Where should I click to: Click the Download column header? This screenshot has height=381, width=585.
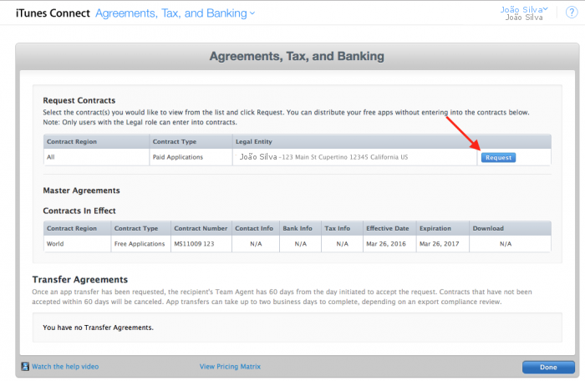(488, 228)
